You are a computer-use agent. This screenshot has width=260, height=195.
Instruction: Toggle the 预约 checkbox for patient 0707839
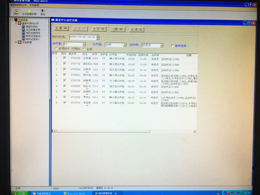pos(65,69)
